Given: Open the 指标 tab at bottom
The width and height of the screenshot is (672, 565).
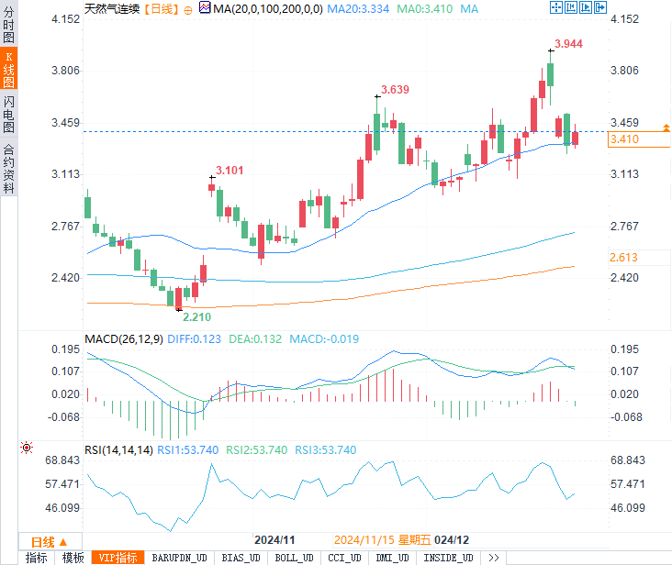Looking at the screenshot, I should (37, 558).
